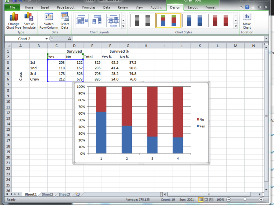Open Excel Help question mark icon
The image size is (274, 205).
pyautogui.click(x=247, y=7)
